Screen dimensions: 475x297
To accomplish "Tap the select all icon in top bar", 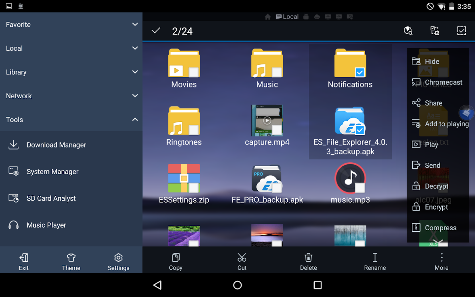I will click(x=461, y=31).
